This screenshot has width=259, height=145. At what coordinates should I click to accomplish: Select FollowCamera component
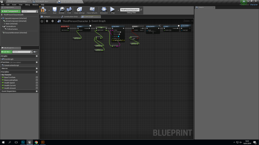click(12, 29)
